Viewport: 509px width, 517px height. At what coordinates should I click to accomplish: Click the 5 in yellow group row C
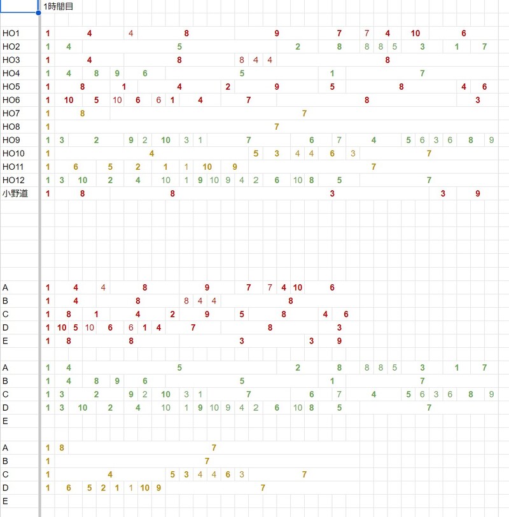click(172, 474)
